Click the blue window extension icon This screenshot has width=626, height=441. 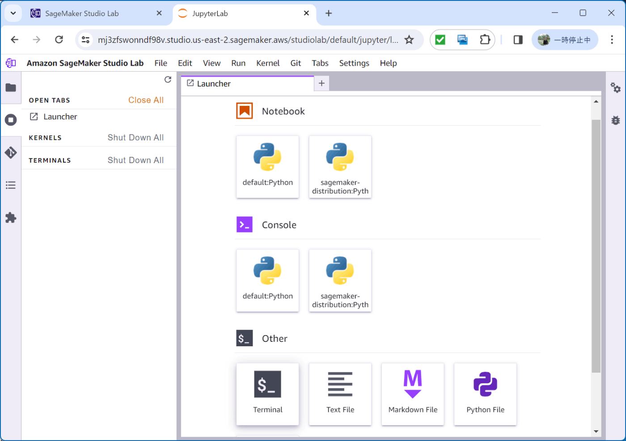pyautogui.click(x=462, y=40)
